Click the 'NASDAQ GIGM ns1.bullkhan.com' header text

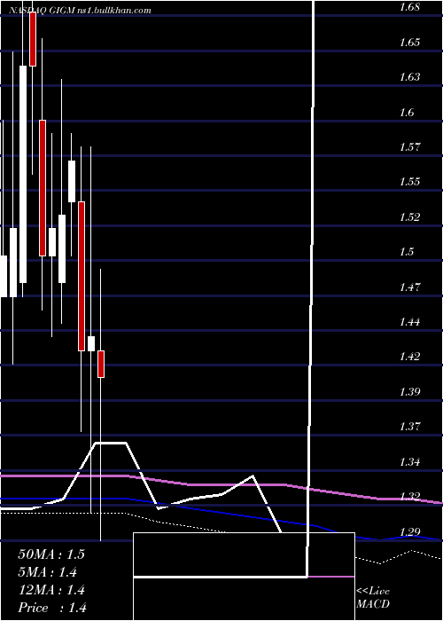point(81,11)
